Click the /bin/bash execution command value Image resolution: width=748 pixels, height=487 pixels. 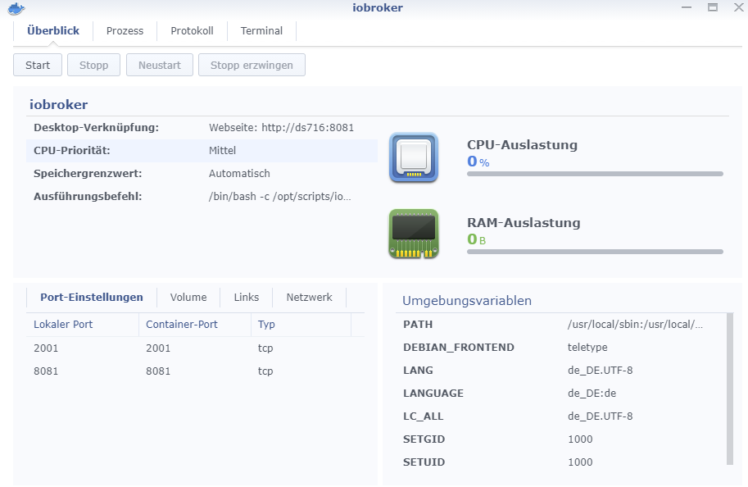(x=280, y=197)
